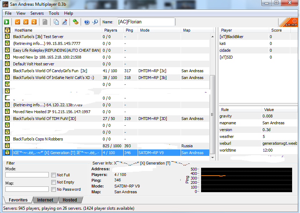The height and width of the screenshot is (213, 300).
Task: Click the Copy Server Info toolbar icon
Action: point(56,22)
